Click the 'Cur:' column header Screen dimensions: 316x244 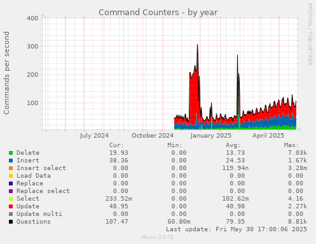pos(116,145)
